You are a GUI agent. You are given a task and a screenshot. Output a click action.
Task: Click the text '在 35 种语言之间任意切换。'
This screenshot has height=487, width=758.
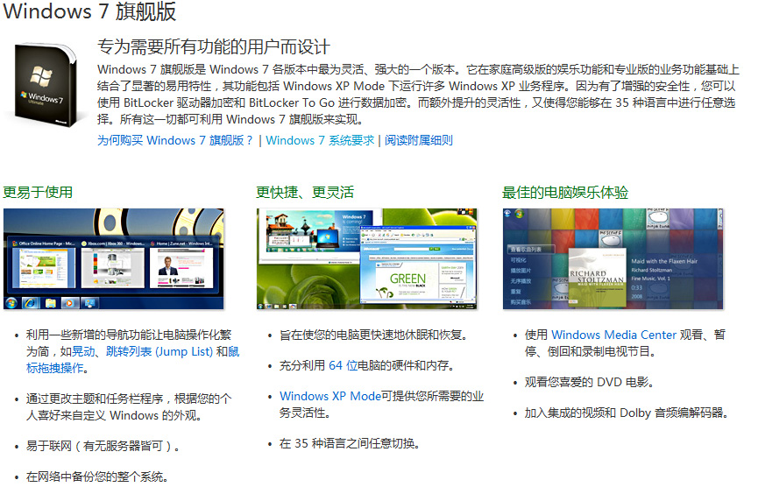[x=349, y=443]
